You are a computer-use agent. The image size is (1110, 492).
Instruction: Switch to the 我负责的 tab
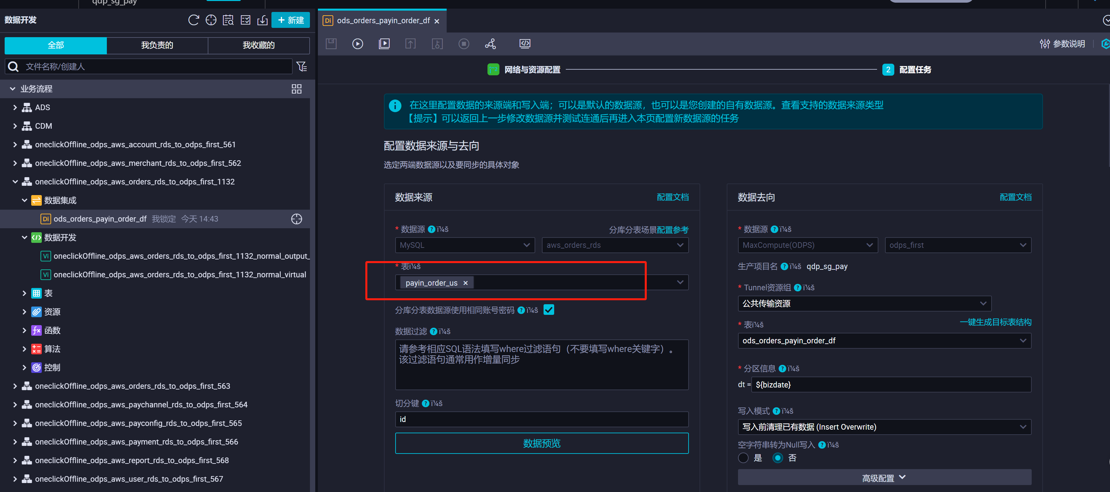click(157, 45)
